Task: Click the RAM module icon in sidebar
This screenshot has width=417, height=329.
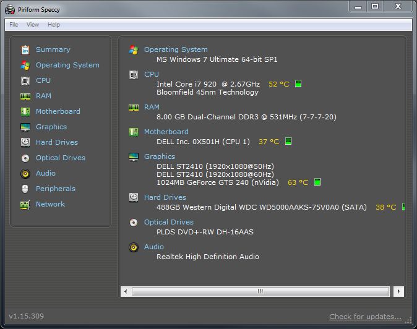Action: (x=25, y=96)
